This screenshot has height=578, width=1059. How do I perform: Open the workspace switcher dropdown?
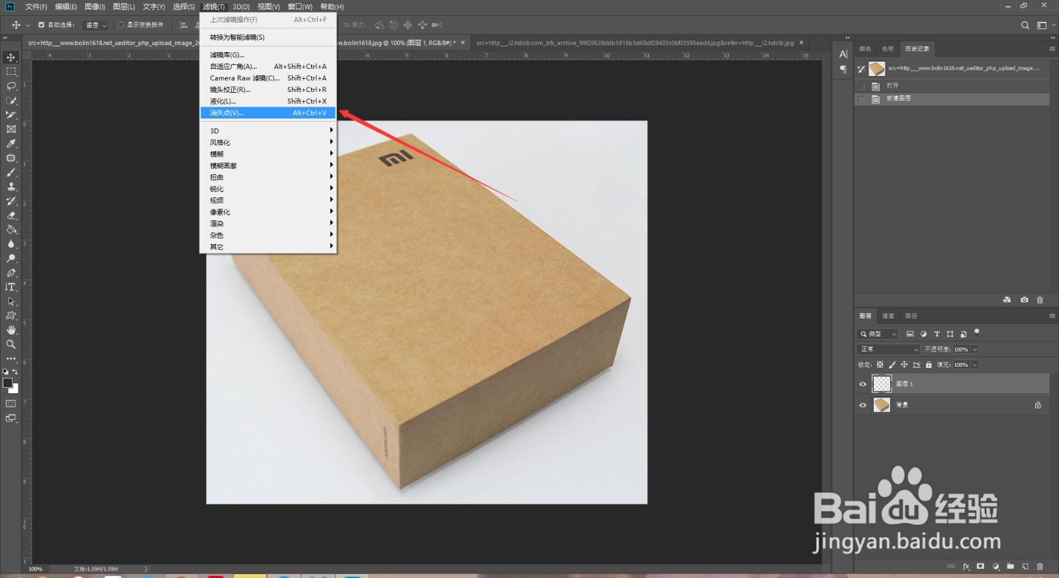(x=1044, y=25)
